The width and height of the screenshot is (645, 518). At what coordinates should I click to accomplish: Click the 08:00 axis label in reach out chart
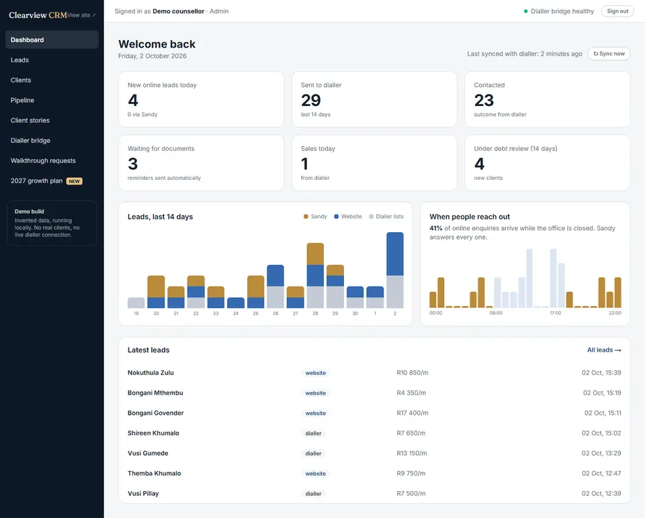[496, 313]
